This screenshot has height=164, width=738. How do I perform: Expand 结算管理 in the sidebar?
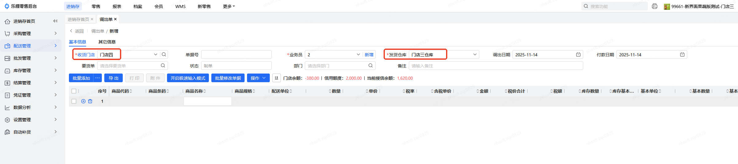click(56, 82)
